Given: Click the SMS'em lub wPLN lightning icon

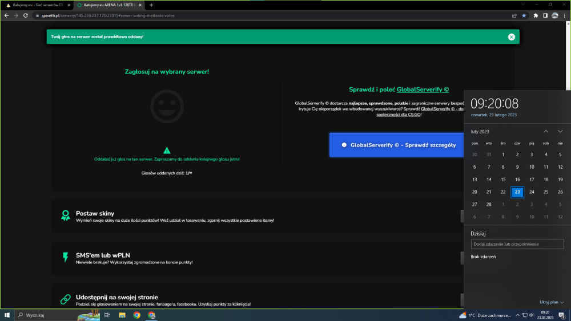Looking at the screenshot, I should click(x=66, y=257).
